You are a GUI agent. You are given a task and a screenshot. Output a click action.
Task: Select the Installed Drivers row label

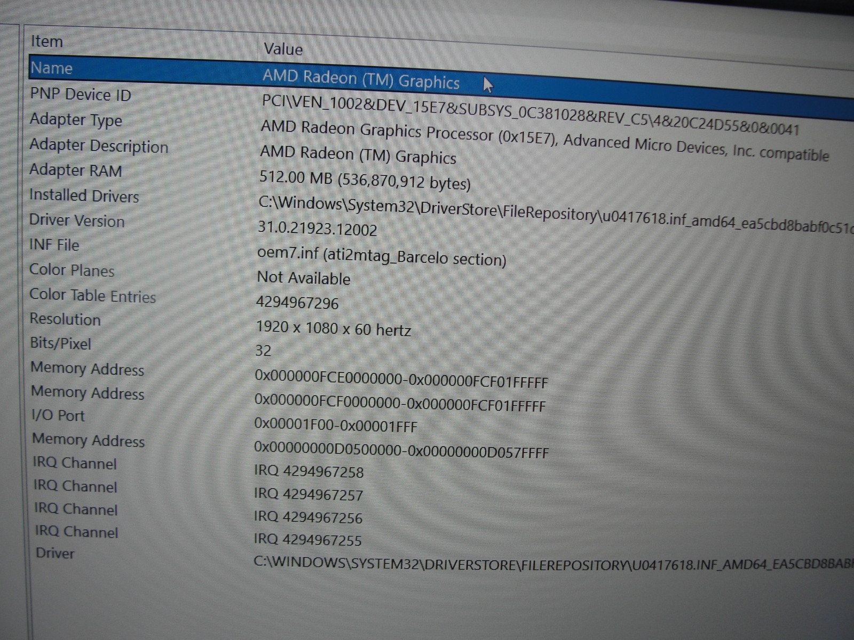84,195
